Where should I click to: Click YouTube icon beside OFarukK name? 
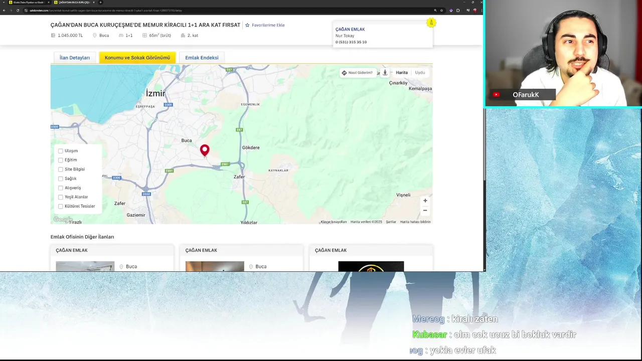click(x=496, y=95)
